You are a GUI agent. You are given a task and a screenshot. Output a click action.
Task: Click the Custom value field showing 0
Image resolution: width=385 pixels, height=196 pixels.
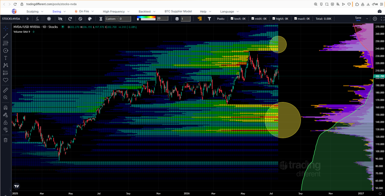pyautogui.click(x=125, y=19)
